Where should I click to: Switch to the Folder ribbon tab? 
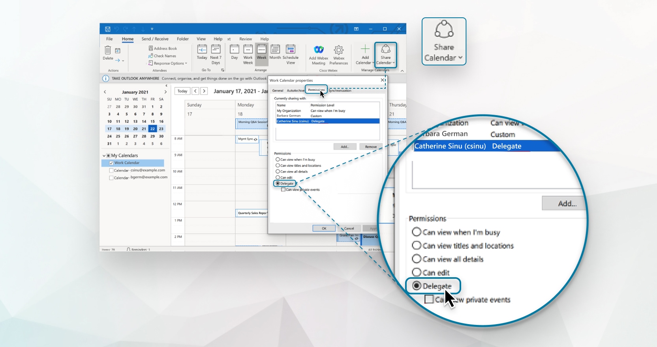pyautogui.click(x=182, y=39)
